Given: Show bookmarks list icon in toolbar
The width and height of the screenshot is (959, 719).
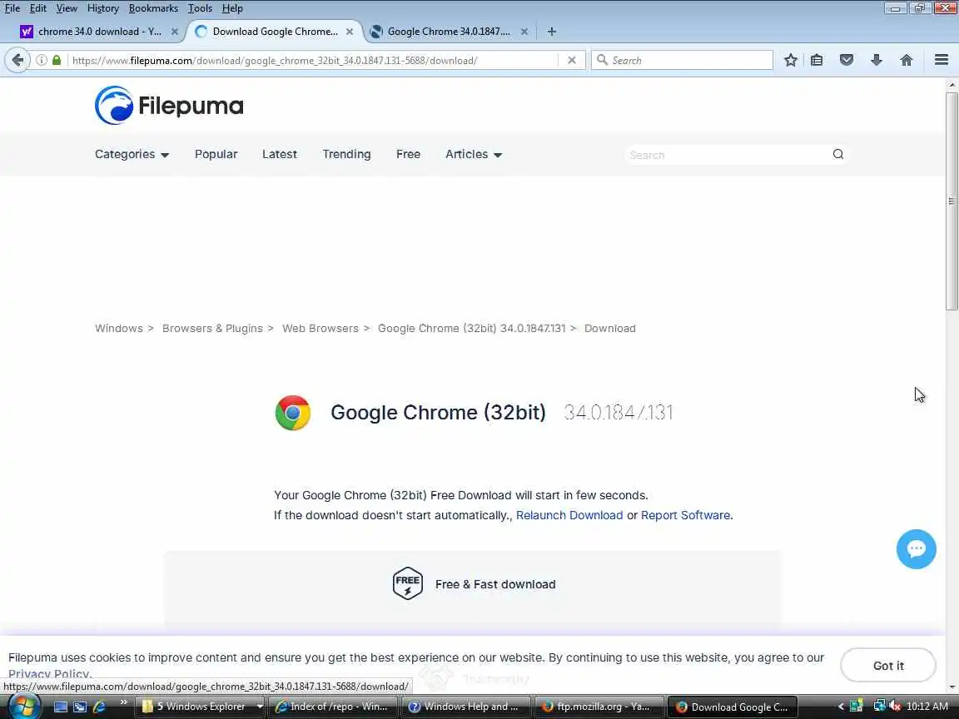Looking at the screenshot, I should 817,60.
